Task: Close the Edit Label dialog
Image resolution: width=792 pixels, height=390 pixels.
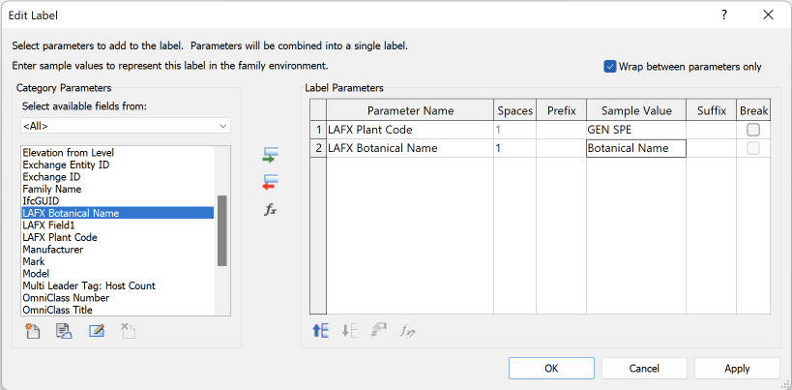Action: point(768,15)
